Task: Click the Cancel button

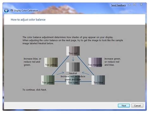Action: pos(137,105)
